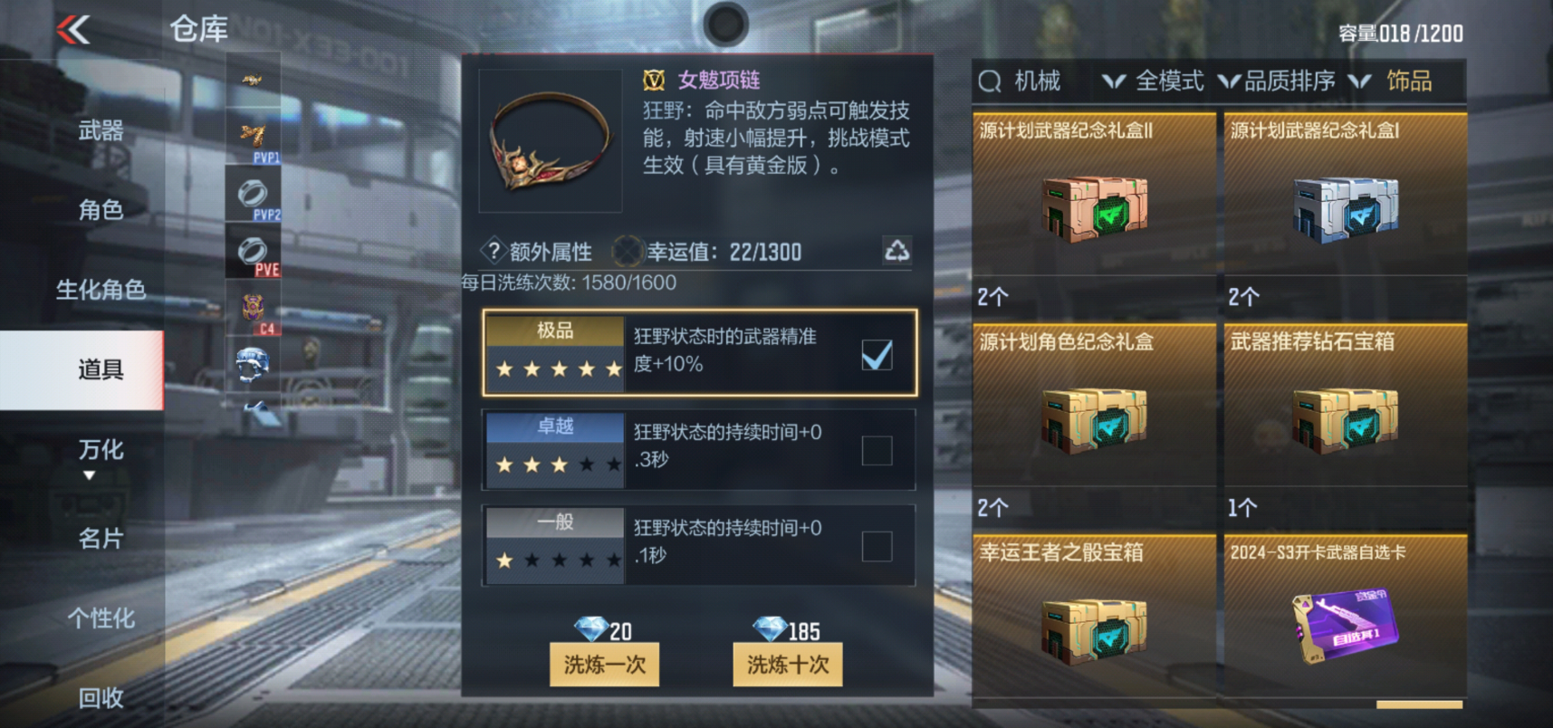Viewport: 1553px width, 728px height.
Task: Select the PVP1 item slot icon
Action: [x=253, y=138]
